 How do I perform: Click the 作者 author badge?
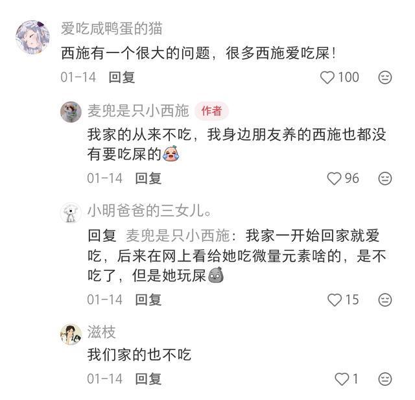point(211,110)
